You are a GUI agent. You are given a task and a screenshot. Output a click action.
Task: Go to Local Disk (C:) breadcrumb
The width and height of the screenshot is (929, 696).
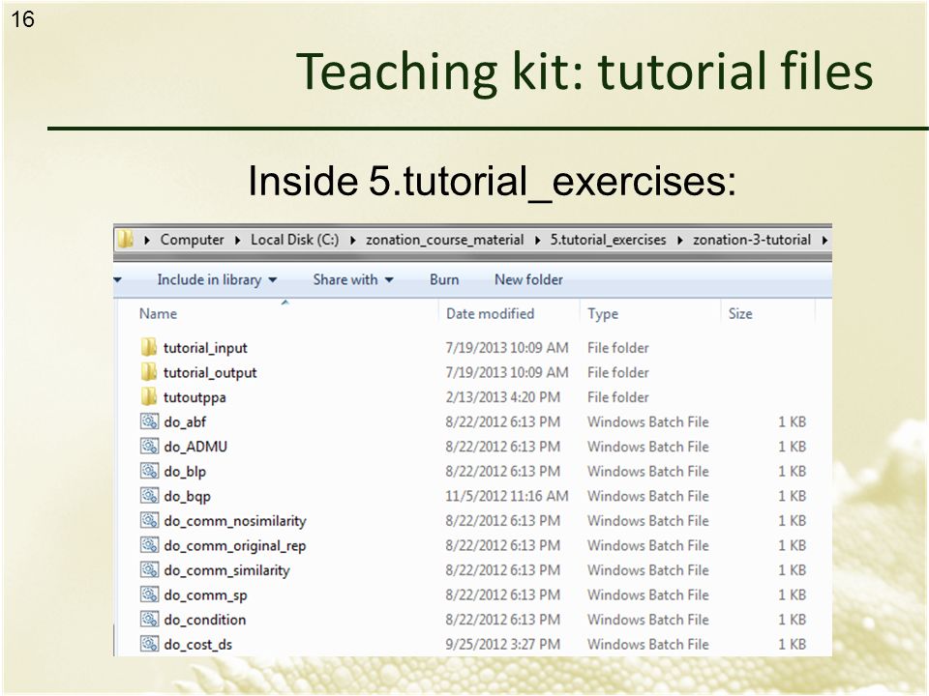(x=294, y=240)
